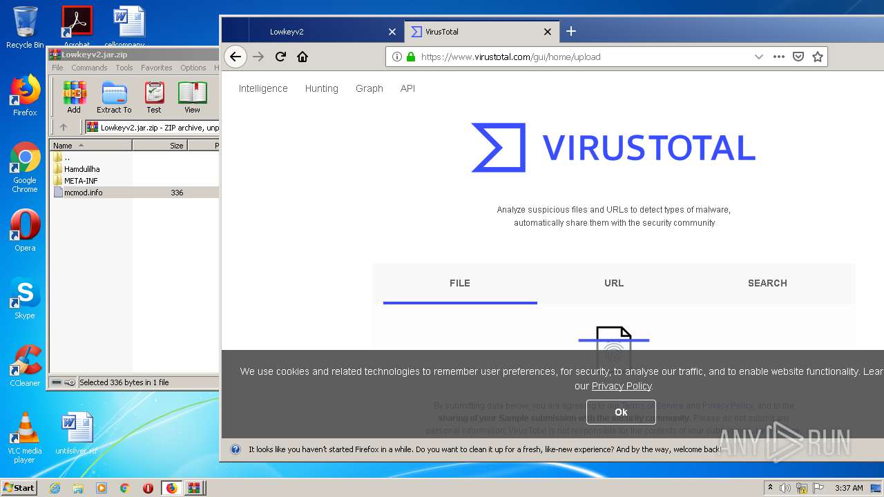
Task: Open the volume control in system tray
Action: click(x=785, y=488)
